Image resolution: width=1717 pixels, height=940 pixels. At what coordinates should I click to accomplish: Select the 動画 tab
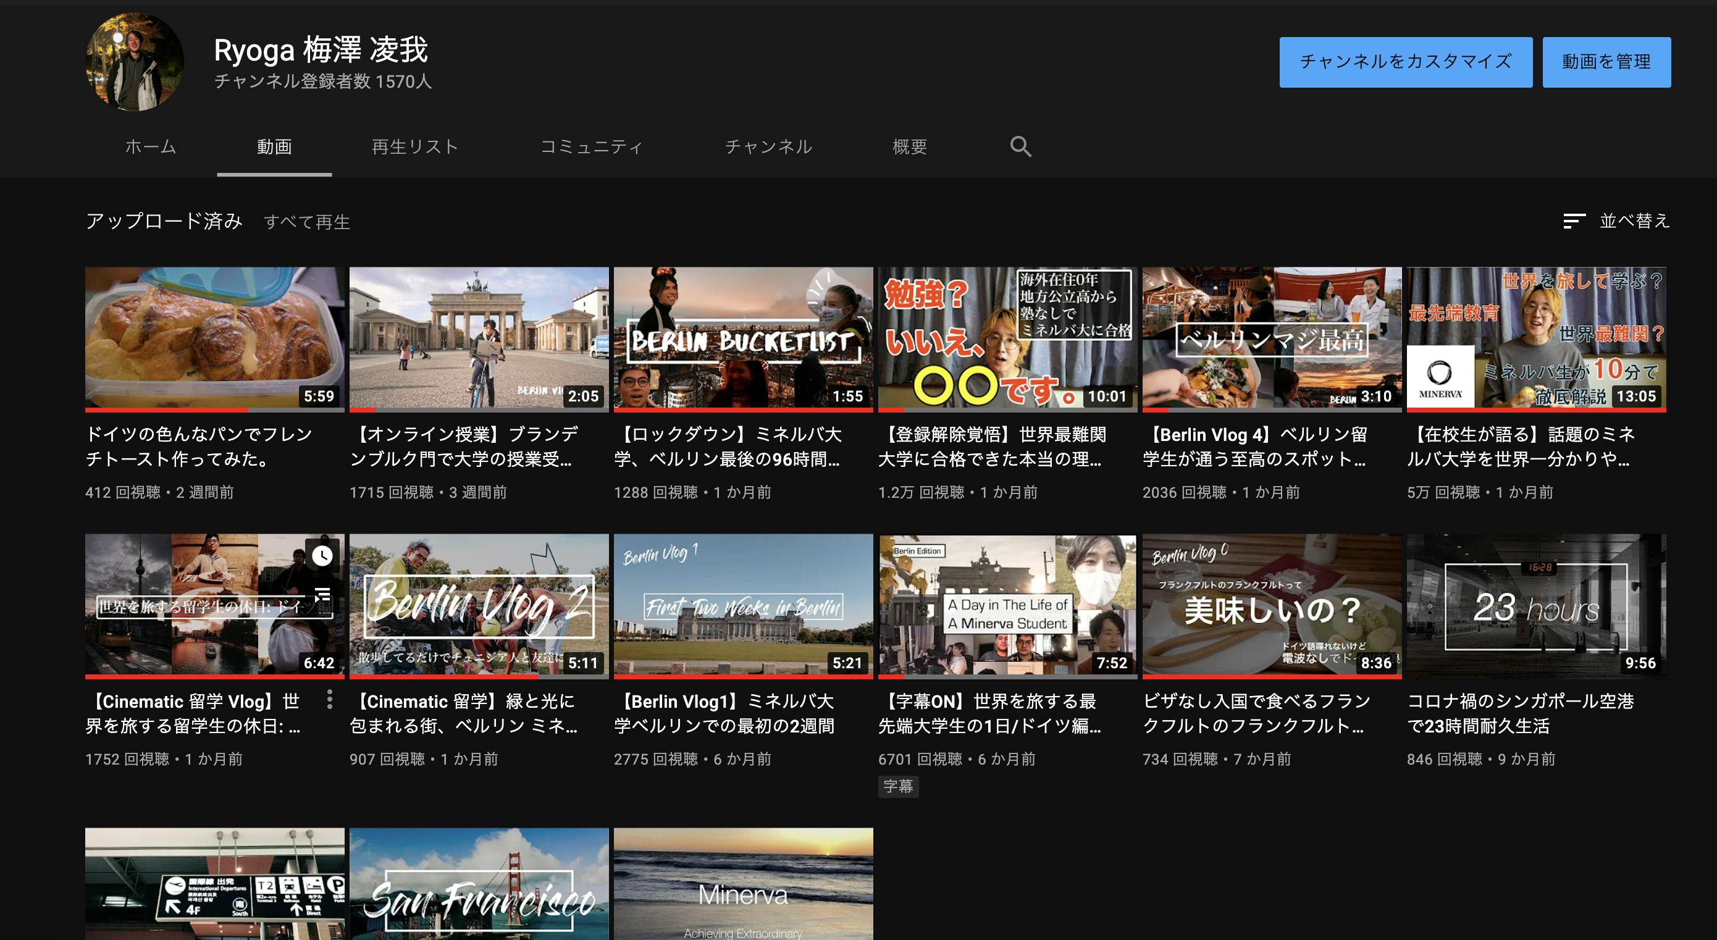coord(275,146)
